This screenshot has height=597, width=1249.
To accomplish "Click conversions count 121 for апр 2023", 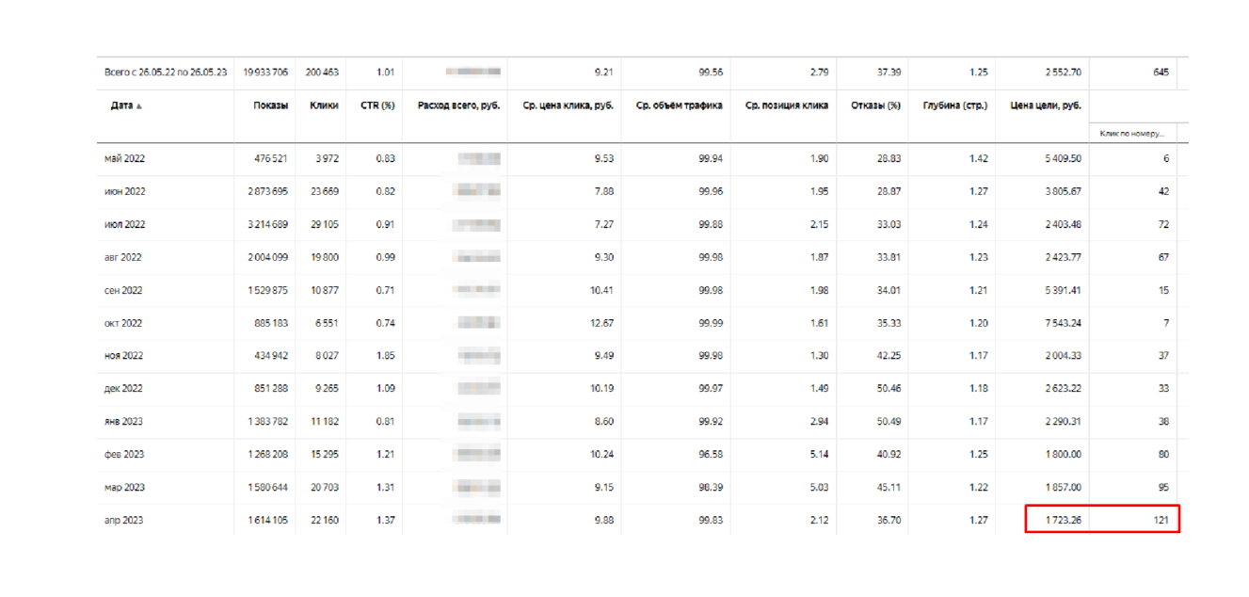I will tap(1161, 520).
